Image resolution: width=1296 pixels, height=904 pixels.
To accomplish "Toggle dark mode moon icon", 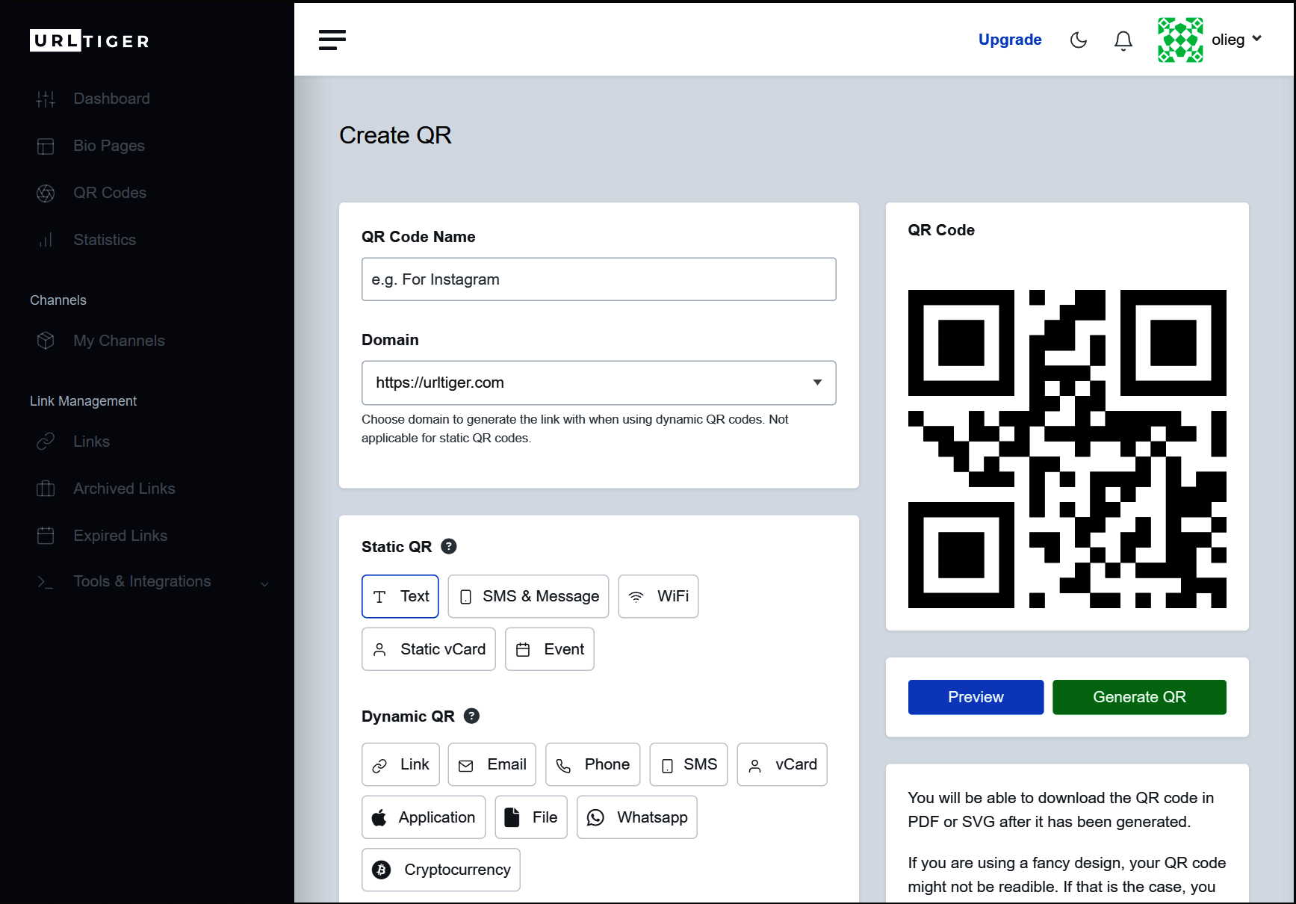I will [x=1079, y=40].
